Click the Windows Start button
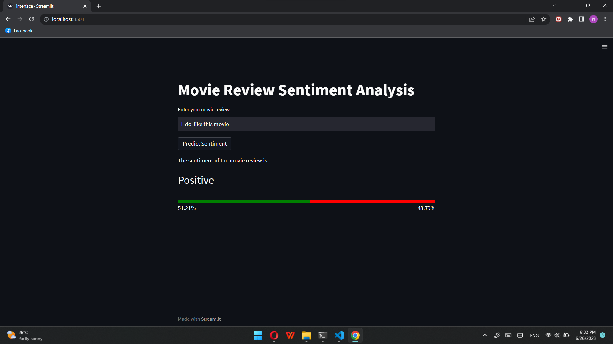This screenshot has height=344, width=613. 258,335
